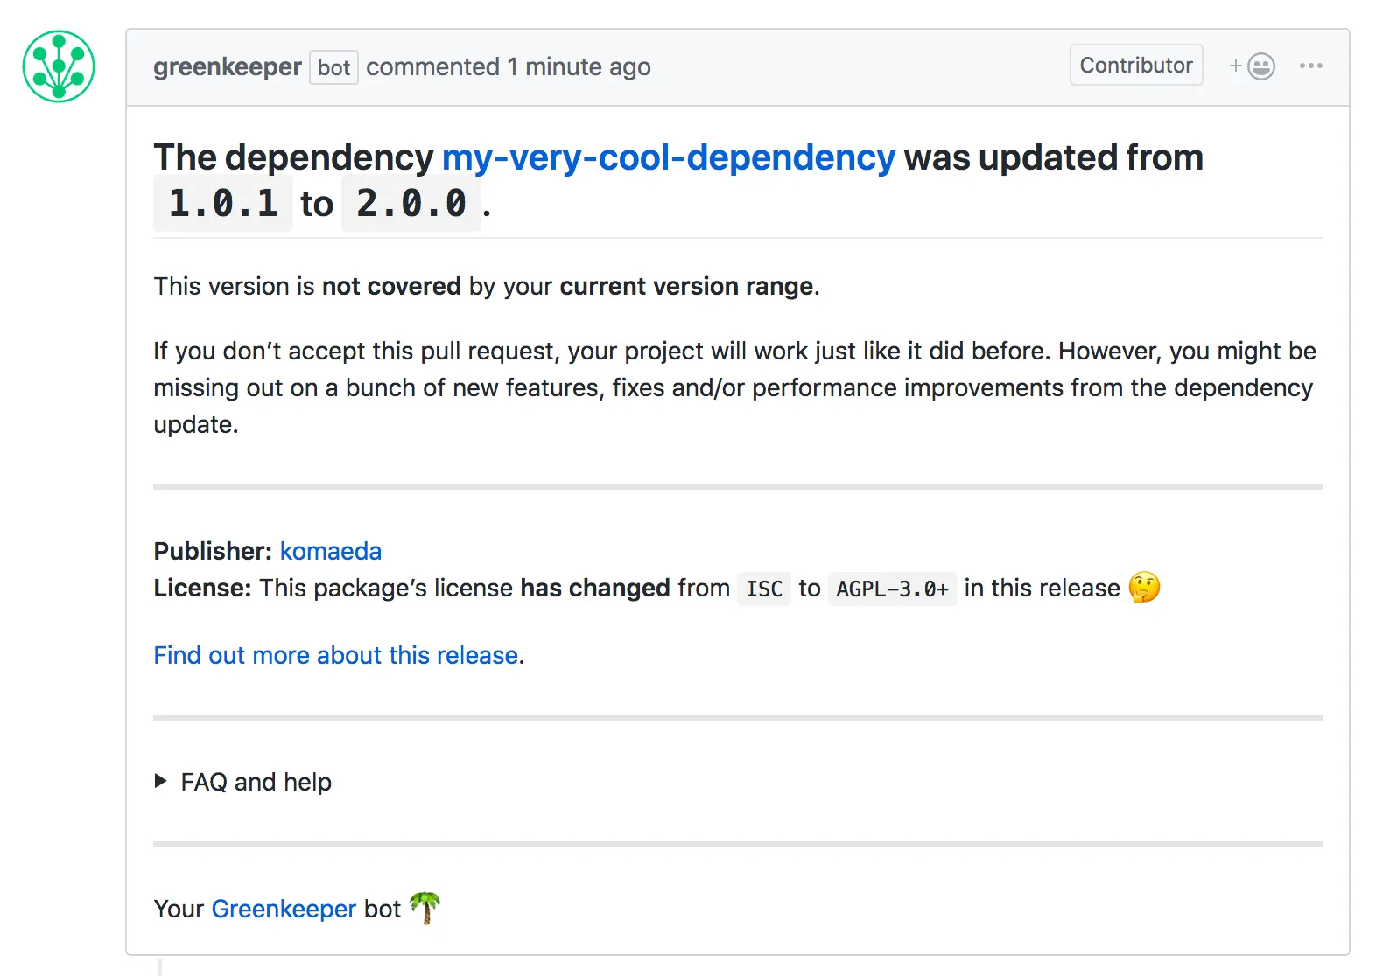The height and width of the screenshot is (976, 1376).
Task: Click the Contributor badge
Action: [x=1135, y=64]
